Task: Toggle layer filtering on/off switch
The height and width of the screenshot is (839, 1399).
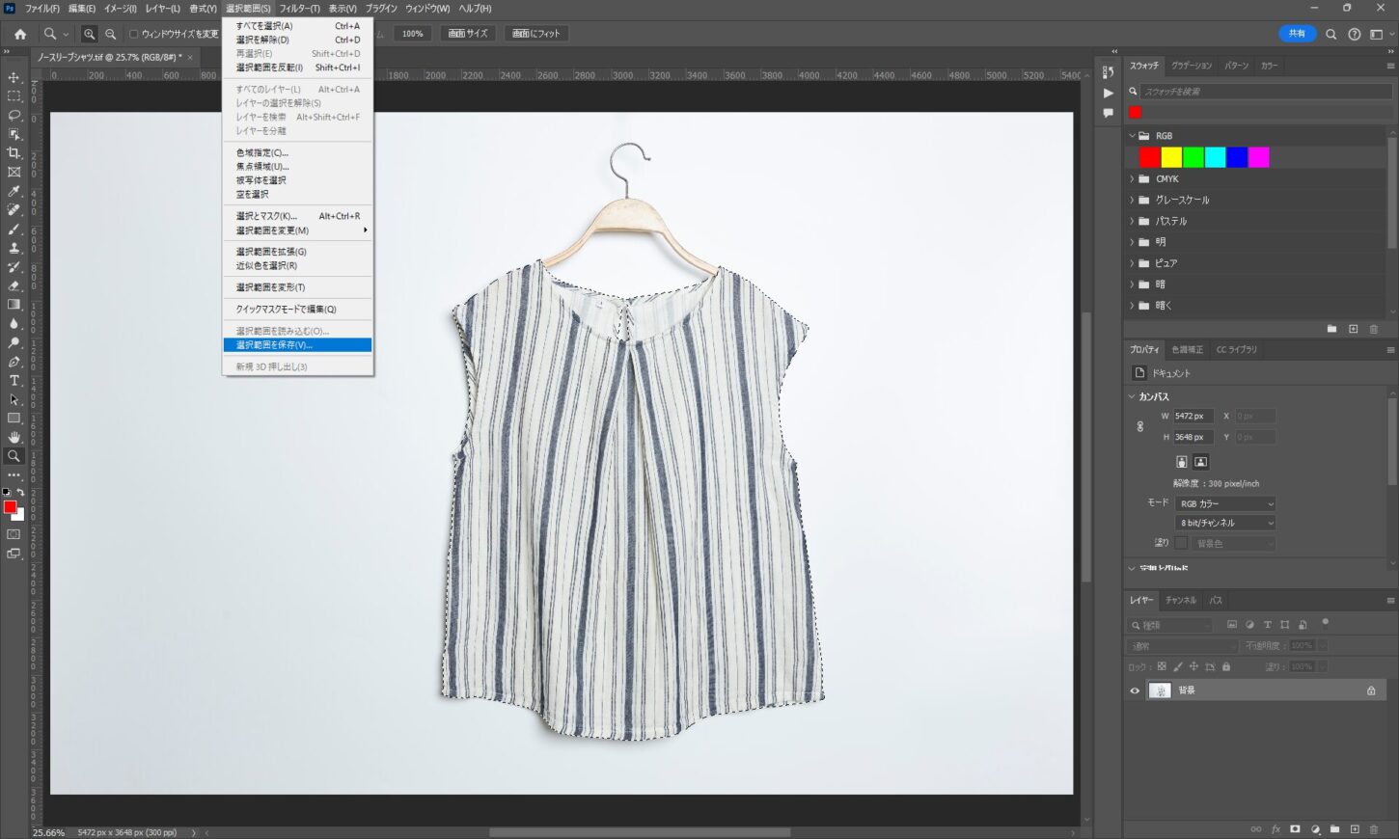Action: (1325, 623)
